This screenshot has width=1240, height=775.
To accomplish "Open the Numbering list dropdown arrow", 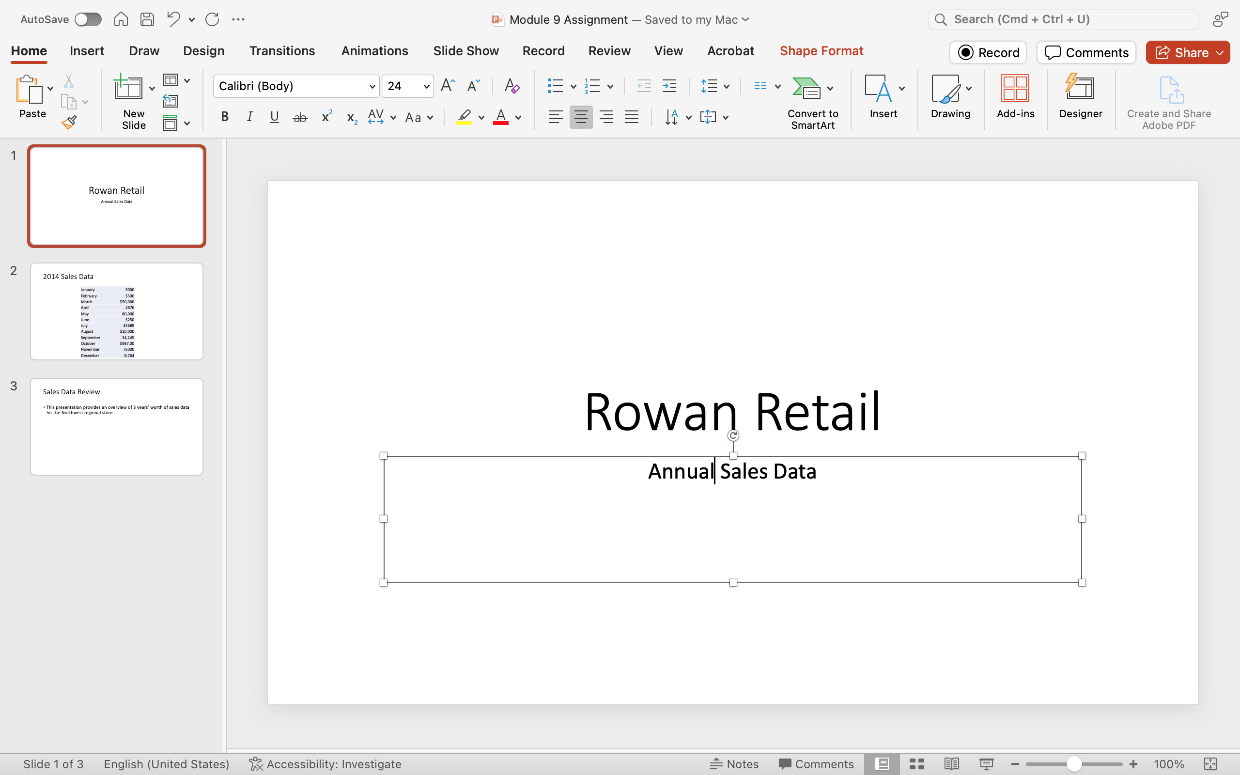I will (x=610, y=86).
